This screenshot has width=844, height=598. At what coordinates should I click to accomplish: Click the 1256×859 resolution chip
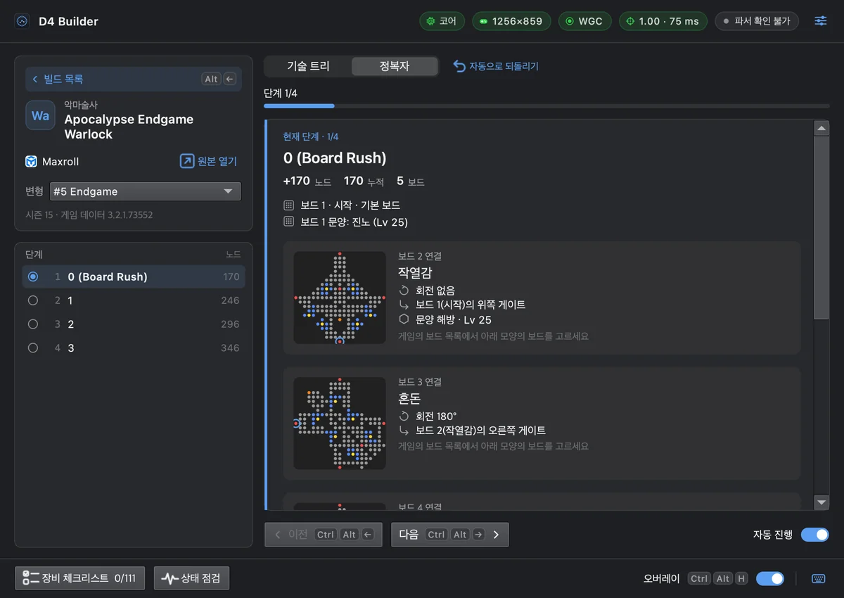[x=511, y=21]
